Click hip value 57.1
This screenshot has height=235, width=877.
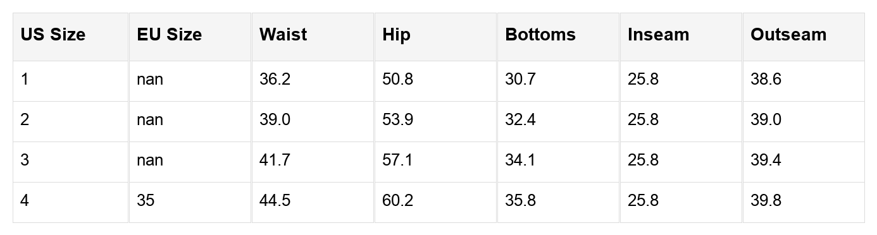[435, 162]
